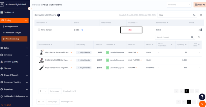Open trend chart icon for Ninja Blender
The image size is (206, 107).
point(200,30)
